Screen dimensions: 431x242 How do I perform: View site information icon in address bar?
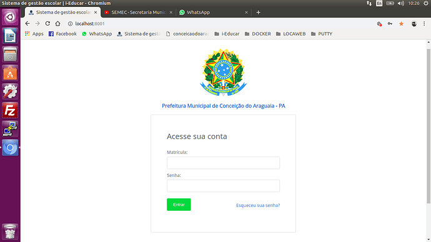pyautogui.click(x=70, y=24)
